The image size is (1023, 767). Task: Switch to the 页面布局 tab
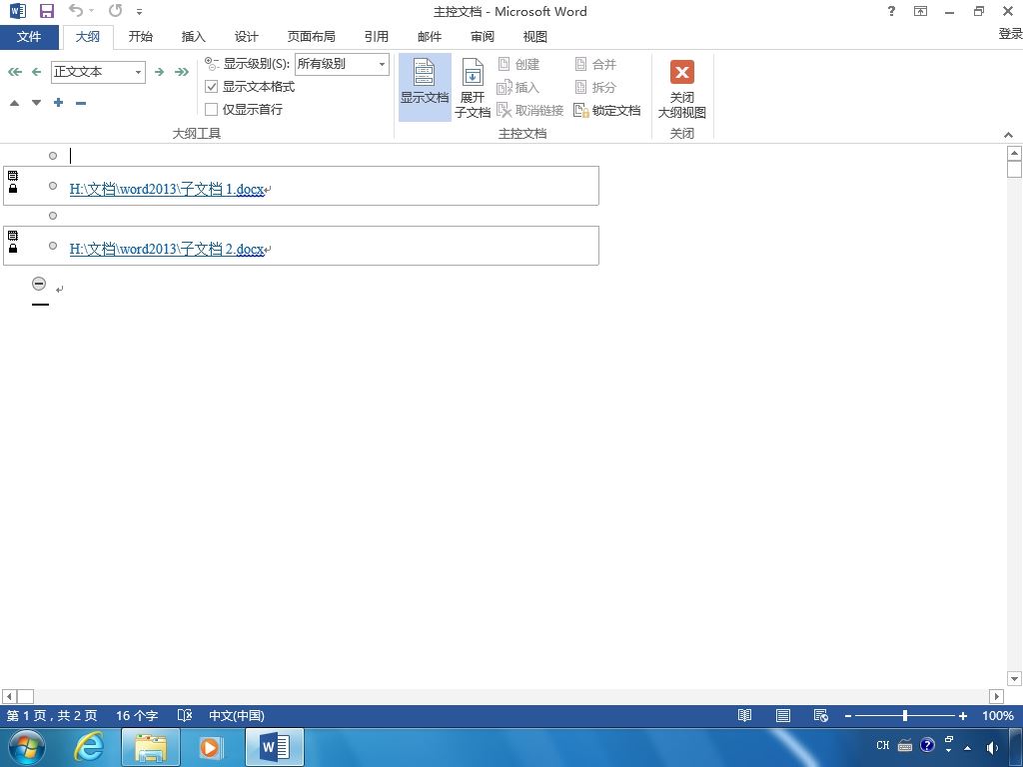(312, 37)
